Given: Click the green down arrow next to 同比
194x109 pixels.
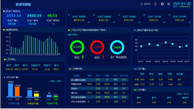Looking at the screenshot, I should pos(83,57).
